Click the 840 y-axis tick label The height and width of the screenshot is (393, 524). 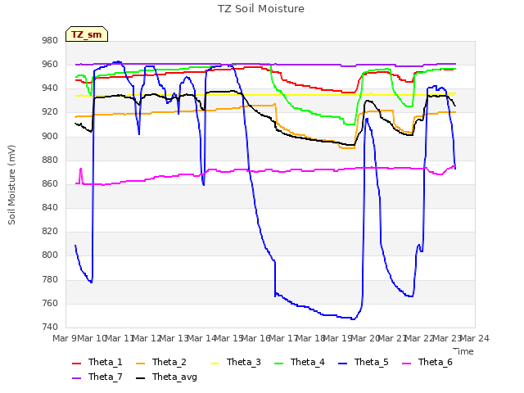50,207
